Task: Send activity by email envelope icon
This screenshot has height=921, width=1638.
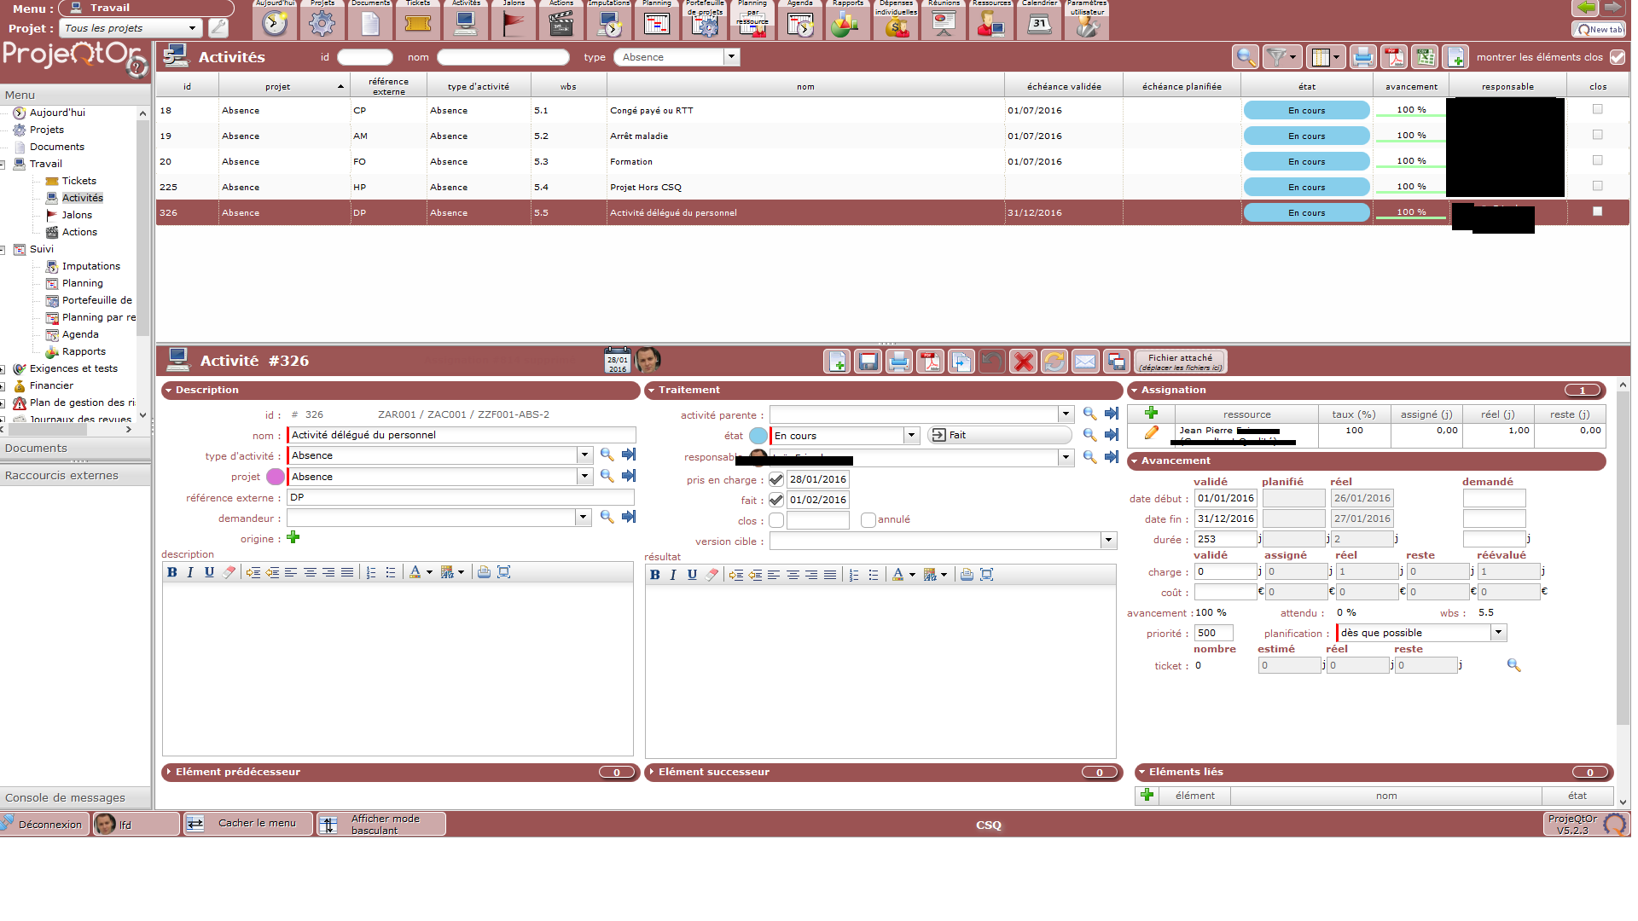Action: (1084, 362)
